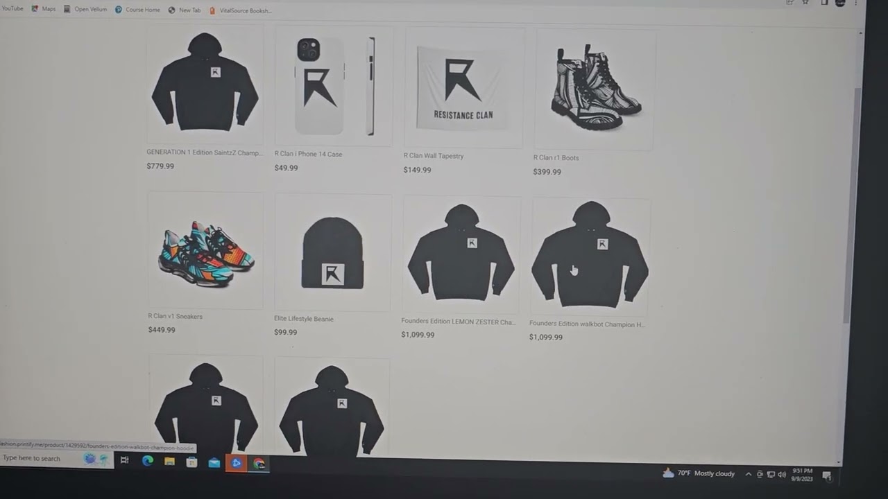This screenshot has height=499, width=888.
Task: Click the Elite Lifestyle Beanie title
Action: (304, 319)
